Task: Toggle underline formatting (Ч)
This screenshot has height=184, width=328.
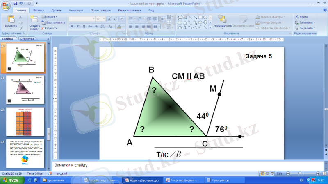Action: coord(83,26)
